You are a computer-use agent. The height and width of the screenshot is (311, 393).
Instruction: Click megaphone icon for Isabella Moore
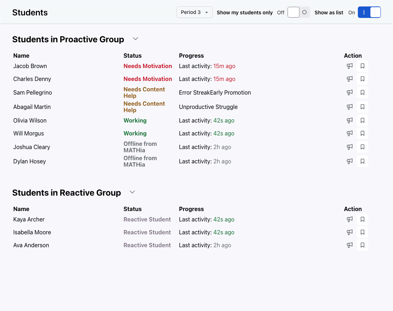click(350, 233)
